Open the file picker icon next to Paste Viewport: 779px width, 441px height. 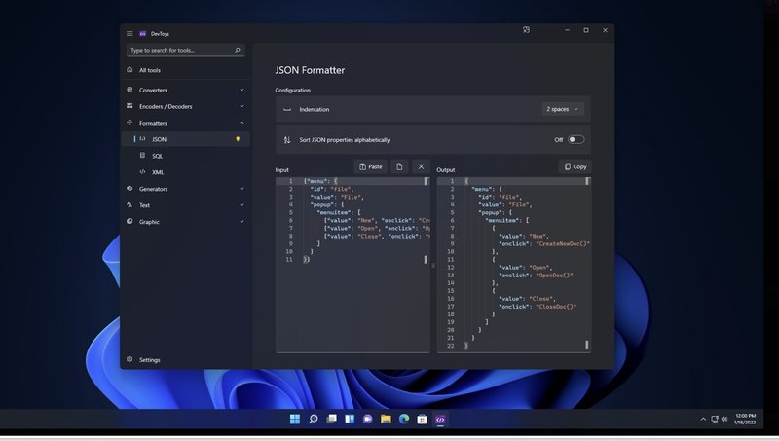tap(399, 166)
